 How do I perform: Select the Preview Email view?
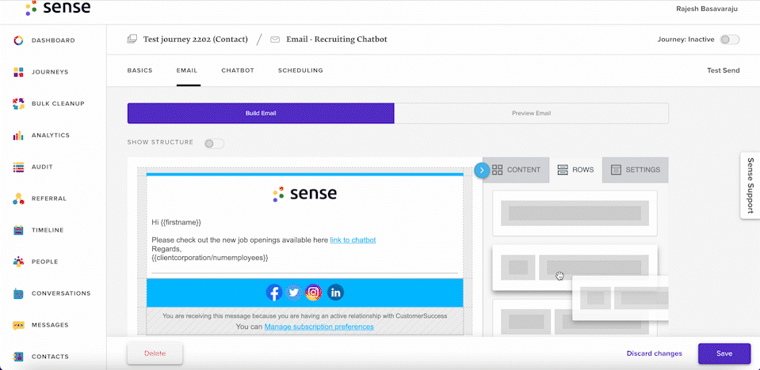pos(531,113)
